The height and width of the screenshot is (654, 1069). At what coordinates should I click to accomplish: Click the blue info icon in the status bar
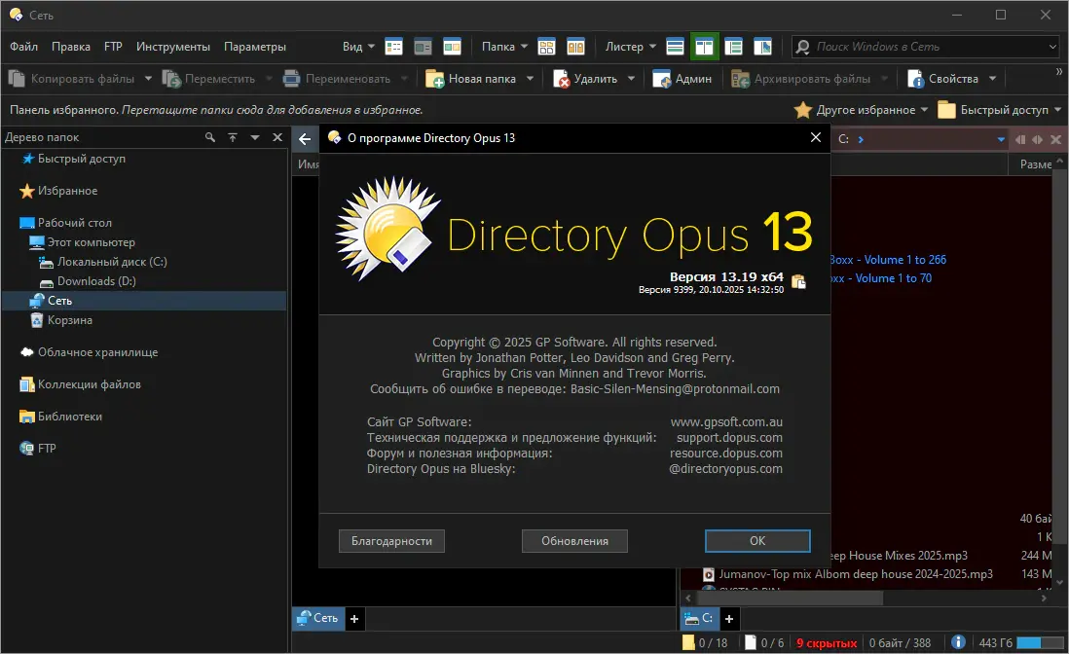click(959, 642)
